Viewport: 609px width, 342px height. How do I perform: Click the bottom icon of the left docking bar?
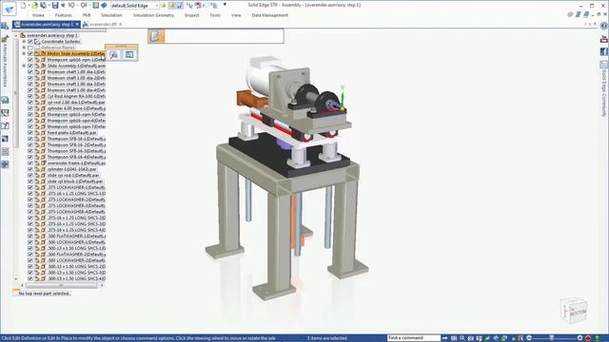click(x=5, y=164)
